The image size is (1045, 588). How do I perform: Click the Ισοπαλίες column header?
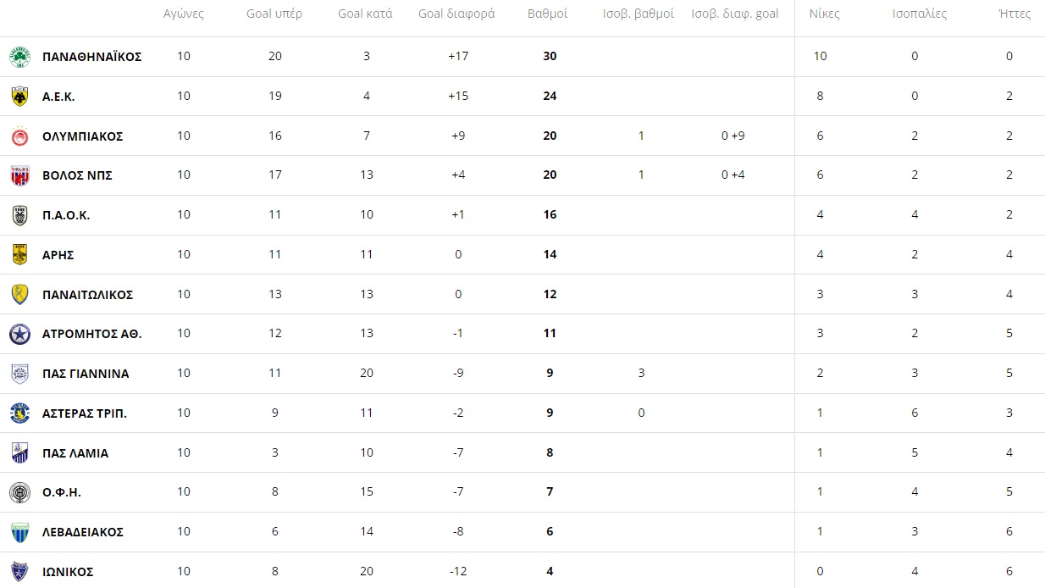[920, 14]
